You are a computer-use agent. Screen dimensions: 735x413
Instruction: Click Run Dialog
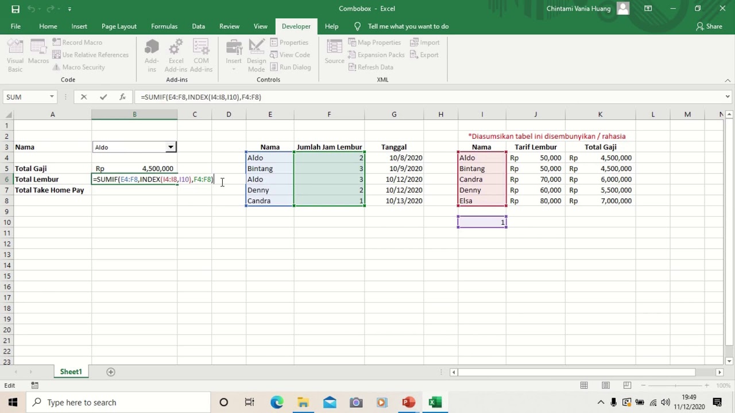pos(290,67)
